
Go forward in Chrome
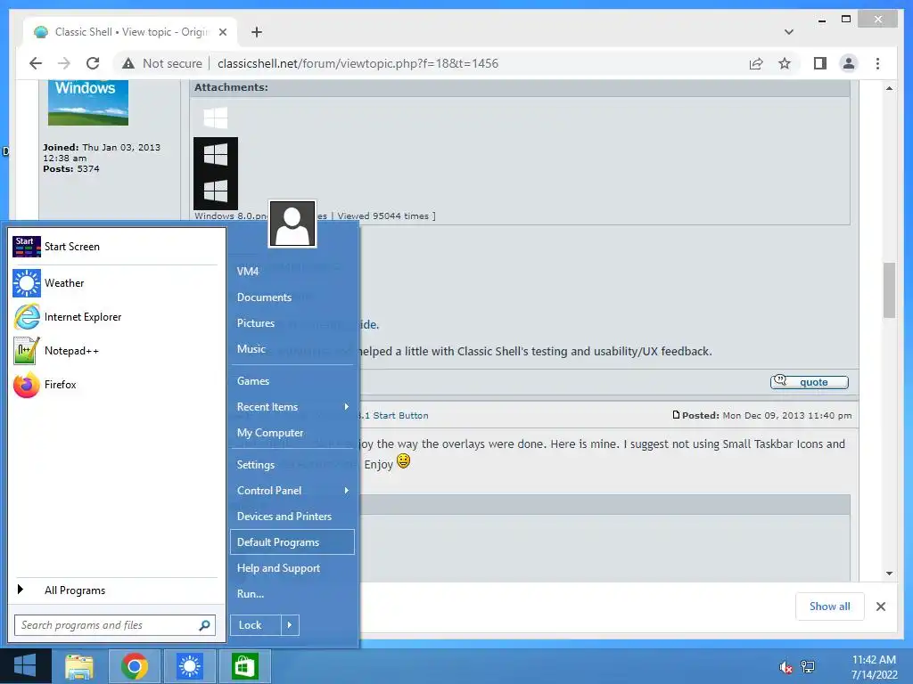64,63
